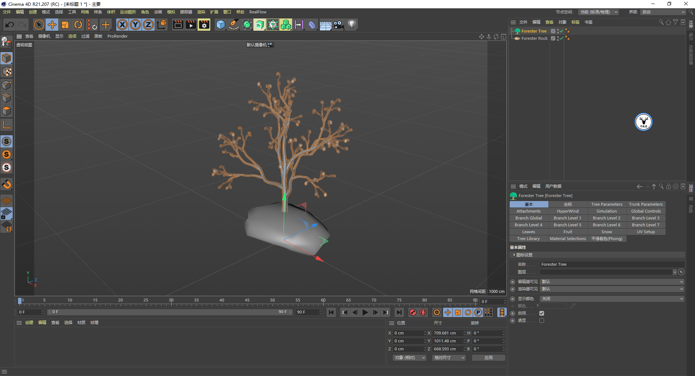
Task: Open the 界面 layout dropdown
Action: point(664,12)
